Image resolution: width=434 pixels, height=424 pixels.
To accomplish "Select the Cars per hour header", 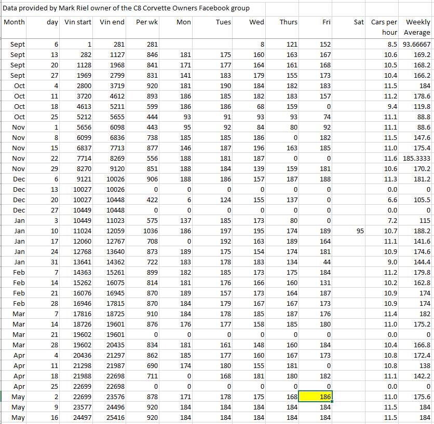I will (384, 27).
